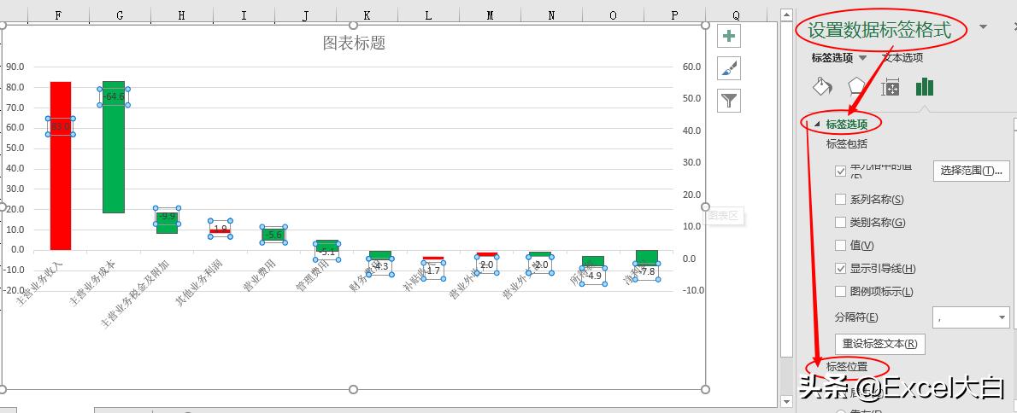Enable the 类别名称(G) checkbox

click(841, 222)
